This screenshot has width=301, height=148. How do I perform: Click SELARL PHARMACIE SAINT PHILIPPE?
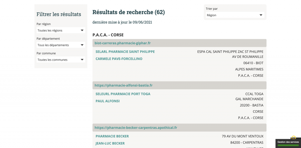tap(125, 52)
